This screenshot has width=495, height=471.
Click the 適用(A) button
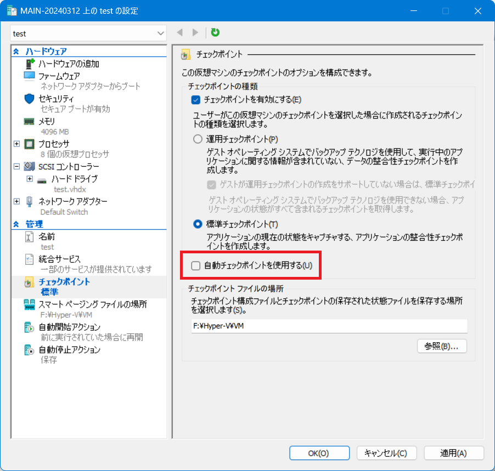pos(454,453)
